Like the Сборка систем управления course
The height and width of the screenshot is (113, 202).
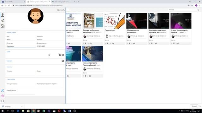click(130, 43)
